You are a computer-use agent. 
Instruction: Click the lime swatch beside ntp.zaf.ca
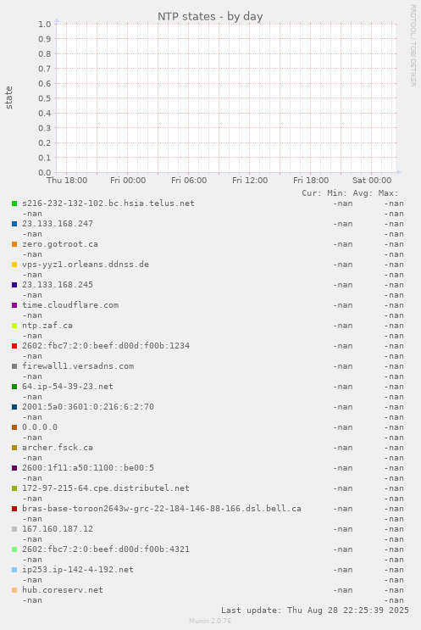click(14, 326)
